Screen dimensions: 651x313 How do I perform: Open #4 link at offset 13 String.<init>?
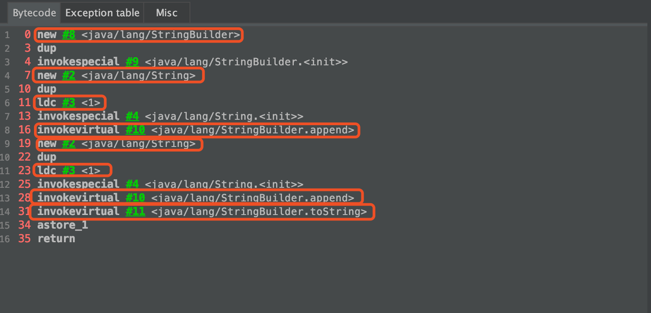pos(132,116)
